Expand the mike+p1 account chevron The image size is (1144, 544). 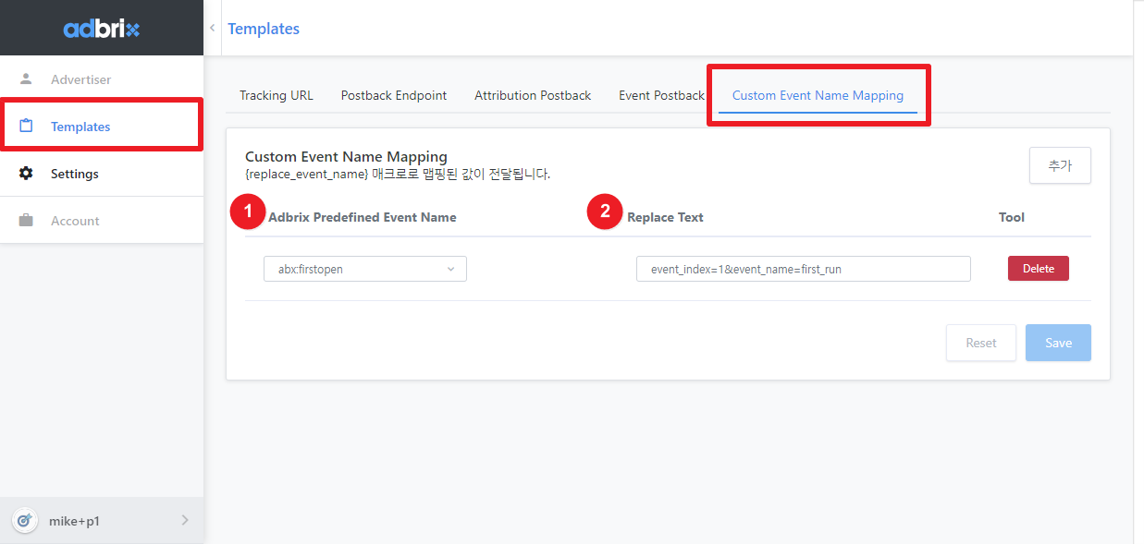click(185, 521)
